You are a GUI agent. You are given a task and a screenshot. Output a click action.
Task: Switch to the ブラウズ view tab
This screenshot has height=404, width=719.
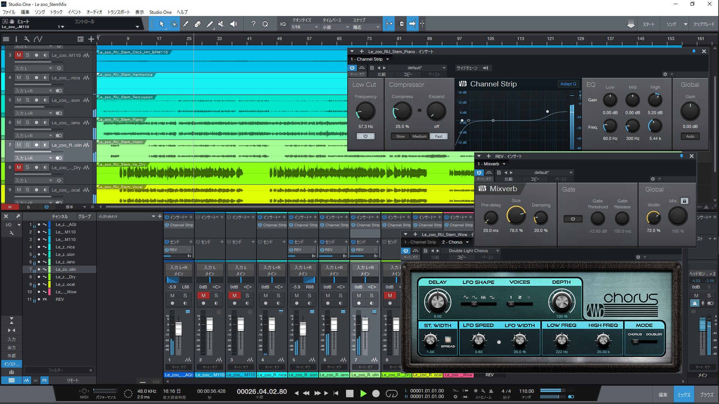(707, 395)
